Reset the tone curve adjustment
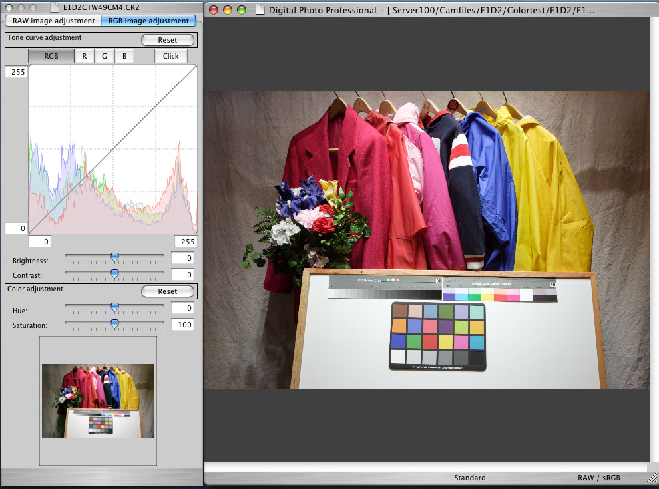The height and width of the screenshot is (489, 659). coord(168,40)
